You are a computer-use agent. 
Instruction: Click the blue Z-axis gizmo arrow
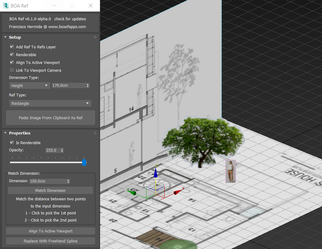pos(156,171)
